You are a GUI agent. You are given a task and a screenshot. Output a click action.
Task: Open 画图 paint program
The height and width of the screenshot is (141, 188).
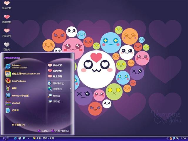pos(11,88)
